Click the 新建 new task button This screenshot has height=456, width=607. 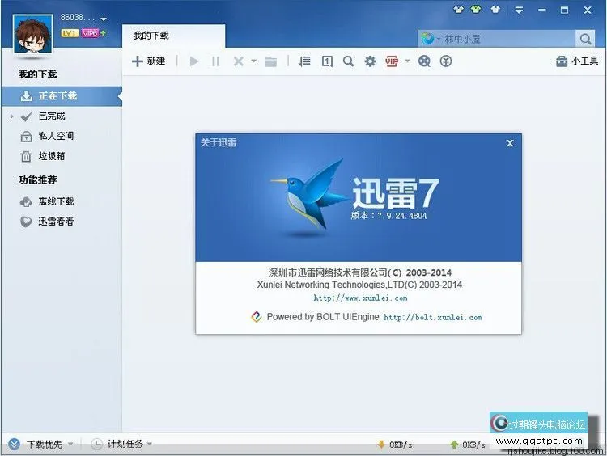149,61
